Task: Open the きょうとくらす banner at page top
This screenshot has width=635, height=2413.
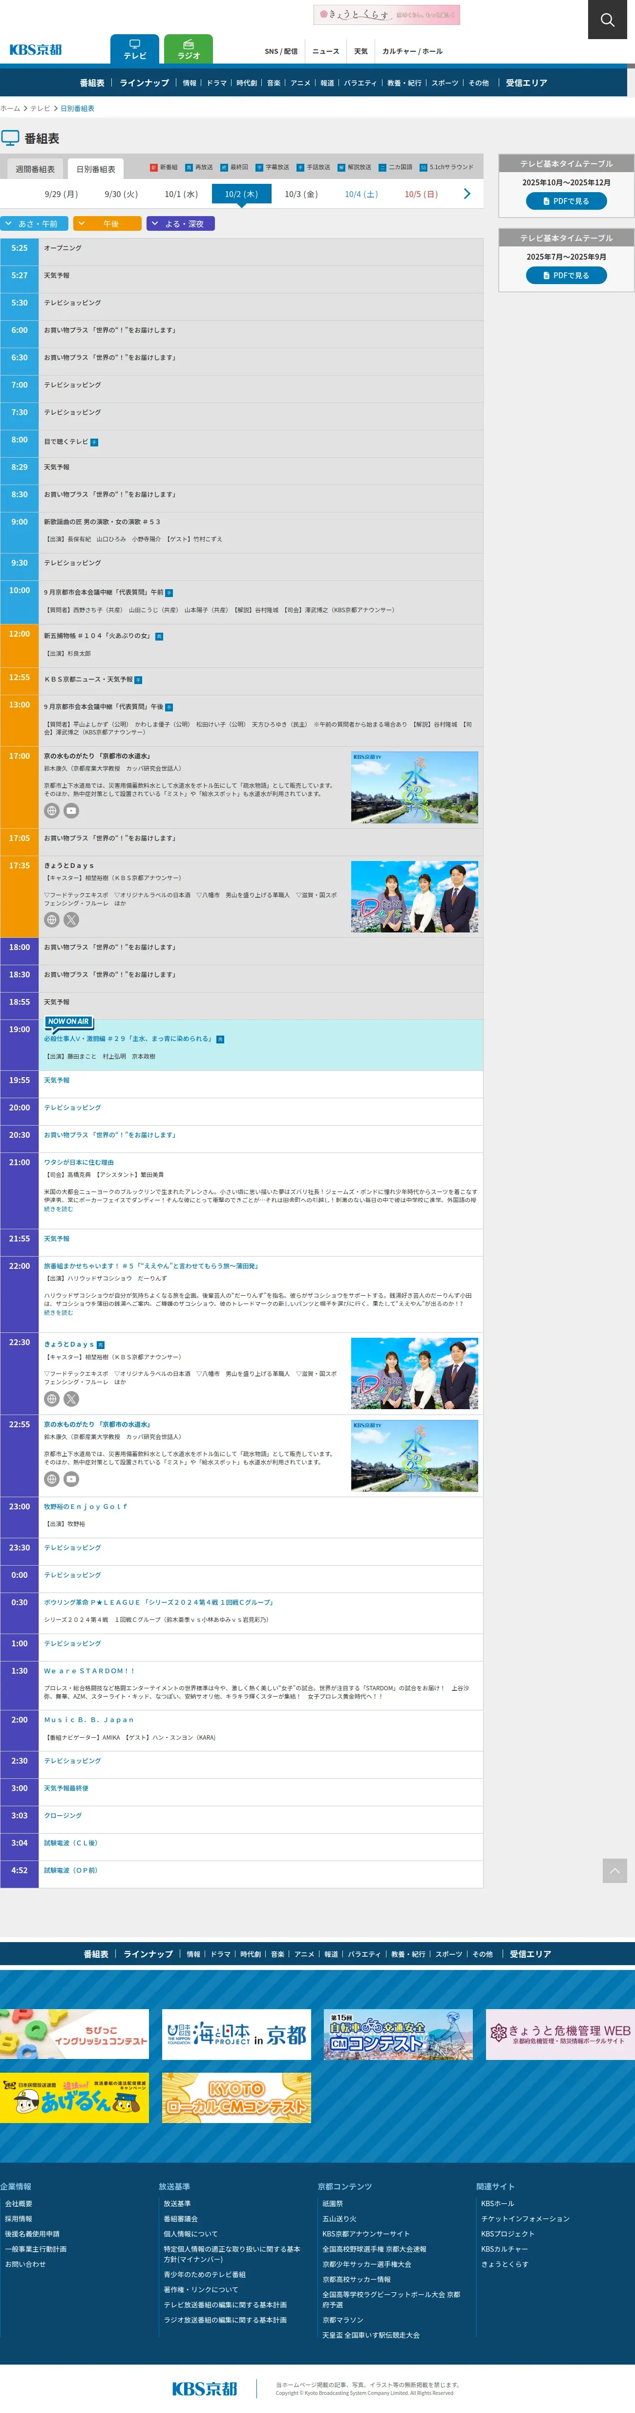Action: tap(386, 14)
